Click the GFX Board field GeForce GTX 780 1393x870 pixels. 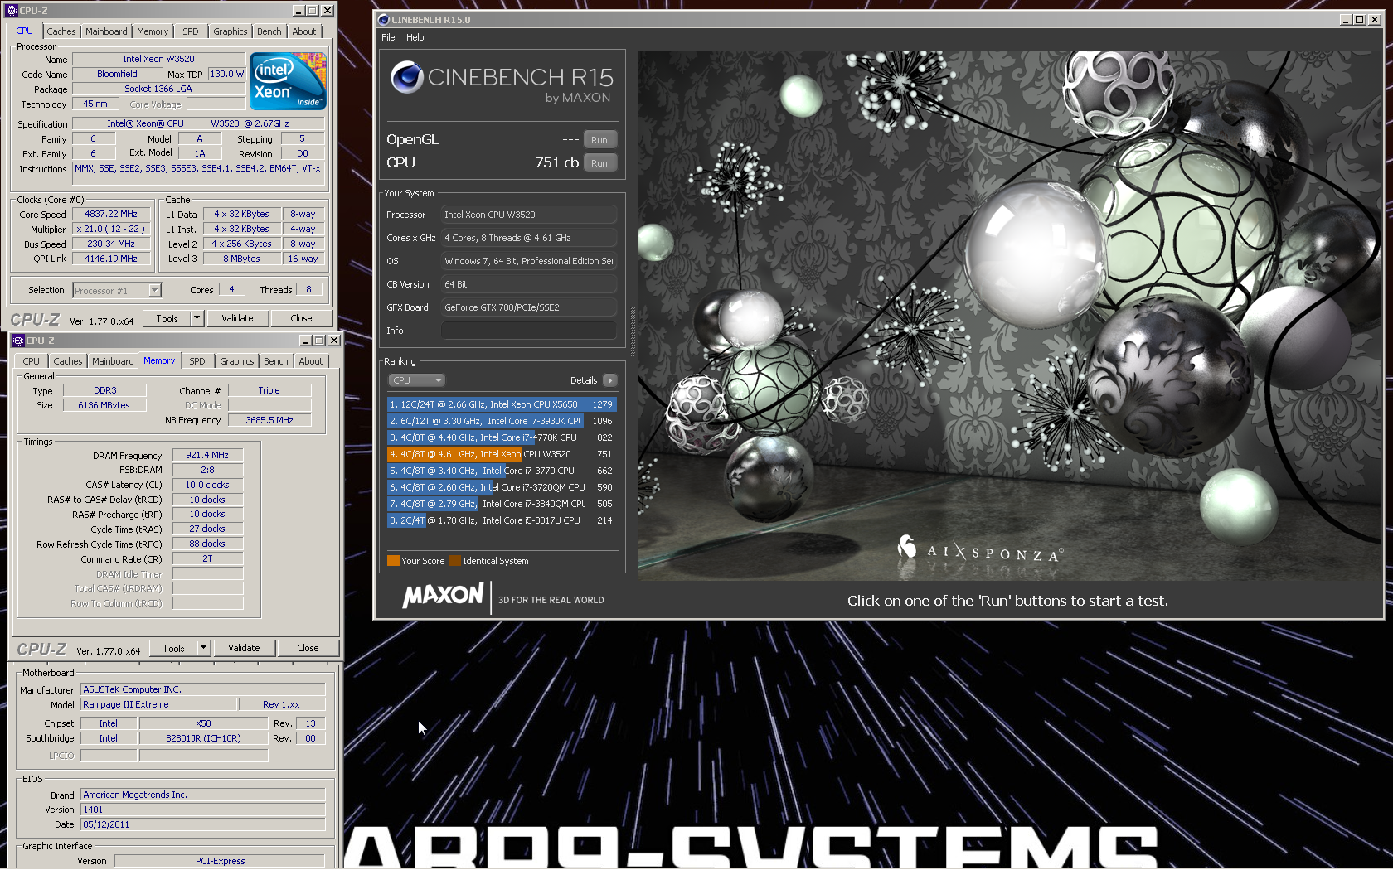[x=529, y=307]
